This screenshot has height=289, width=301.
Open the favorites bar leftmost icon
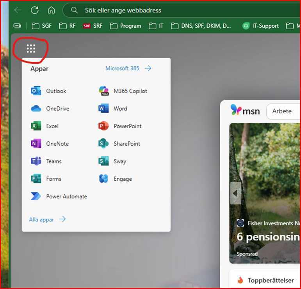pos(17,26)
